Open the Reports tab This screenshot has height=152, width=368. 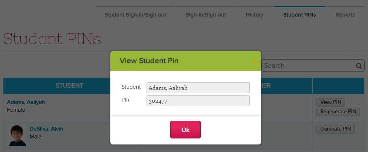click(x=345, y=15)
